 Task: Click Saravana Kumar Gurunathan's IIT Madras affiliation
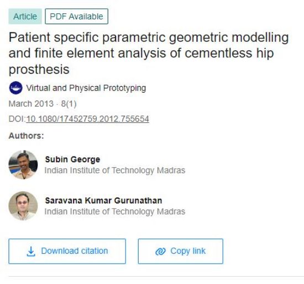point(115,211)
